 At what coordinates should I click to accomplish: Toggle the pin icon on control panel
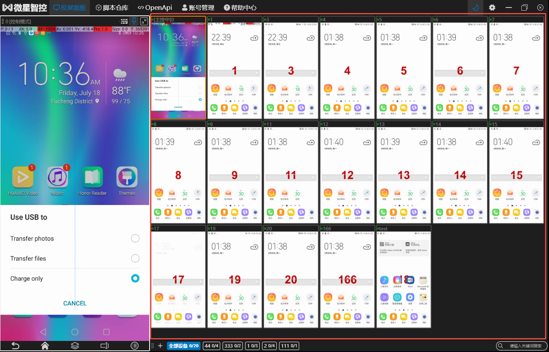[x=134, y=21]
